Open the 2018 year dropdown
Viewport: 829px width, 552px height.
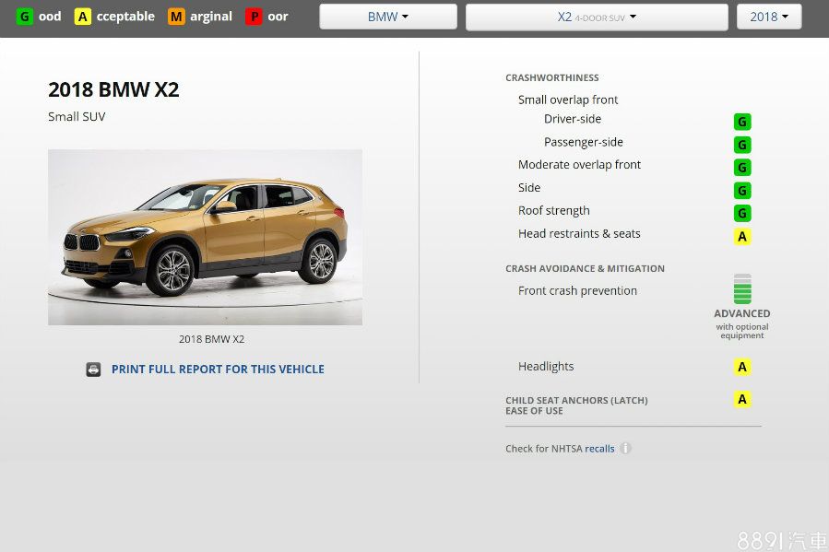pos(769,17)
